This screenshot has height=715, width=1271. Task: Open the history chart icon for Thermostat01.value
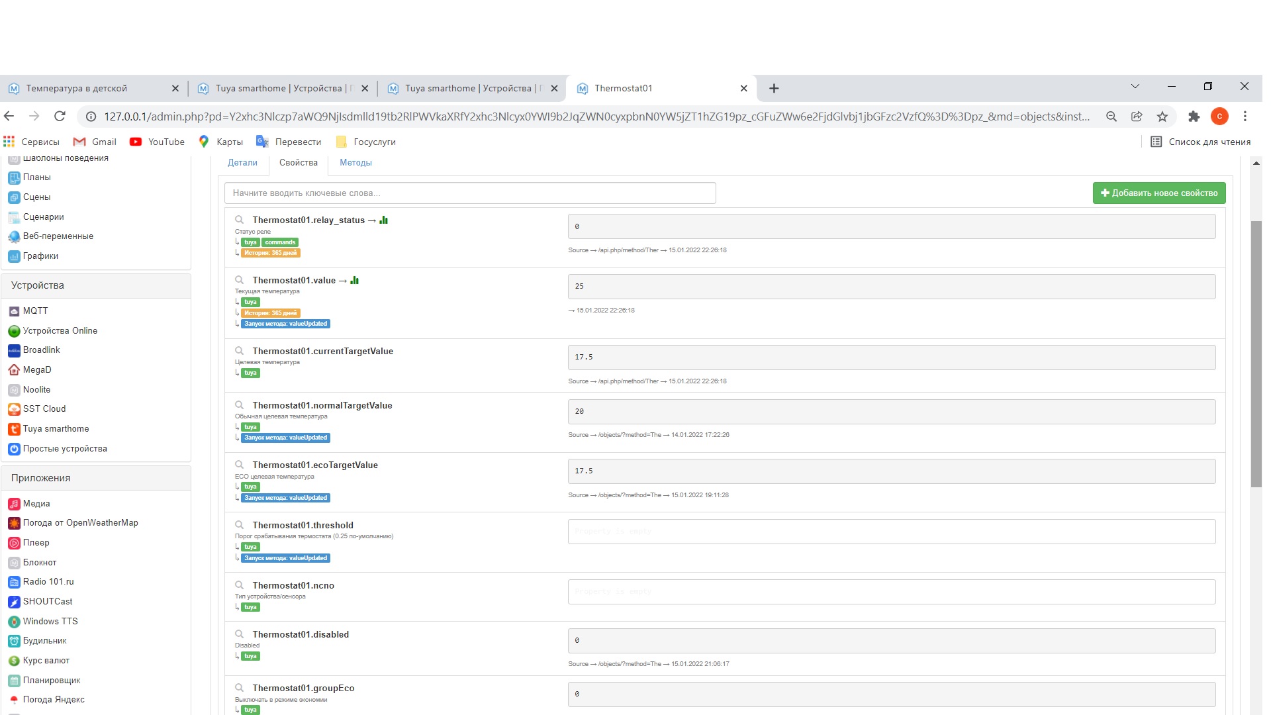click(x=354, y=281)
